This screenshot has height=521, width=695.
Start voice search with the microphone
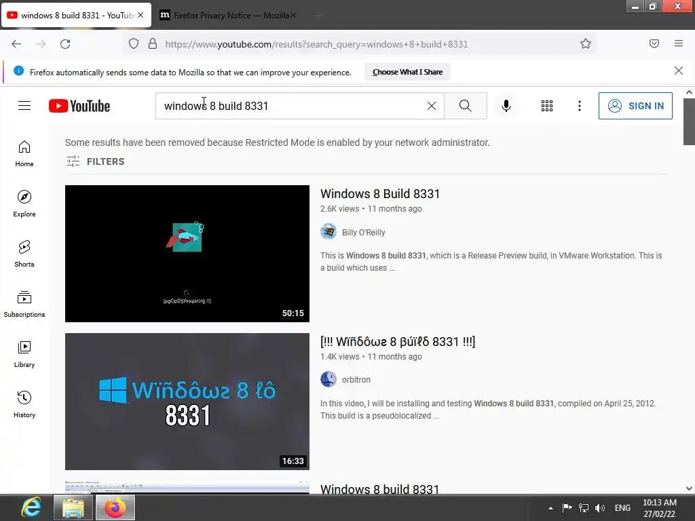click(506, 106)
